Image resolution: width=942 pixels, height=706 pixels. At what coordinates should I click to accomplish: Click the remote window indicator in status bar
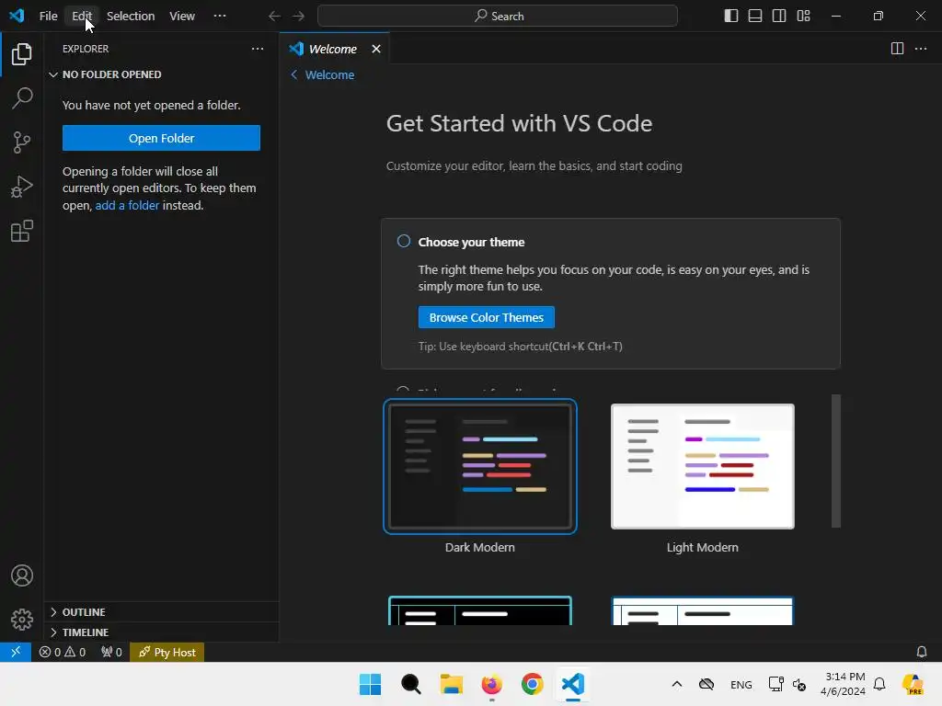[x=16, y=652]
